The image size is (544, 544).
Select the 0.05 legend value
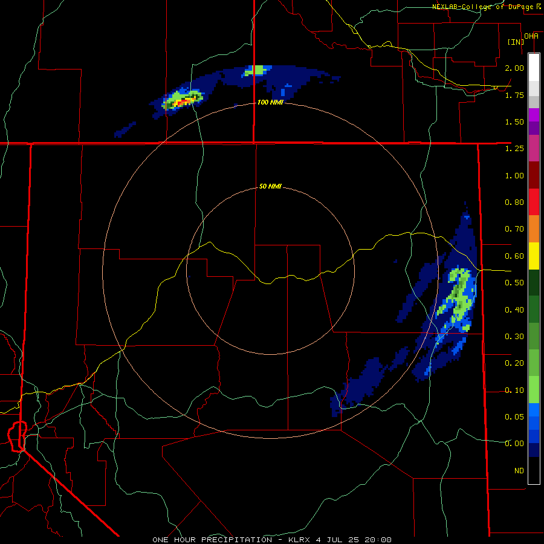(514, 416)
